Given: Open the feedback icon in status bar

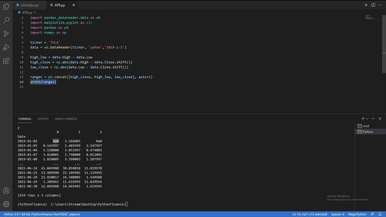Looking at the screenshot, I should point(373,215).
